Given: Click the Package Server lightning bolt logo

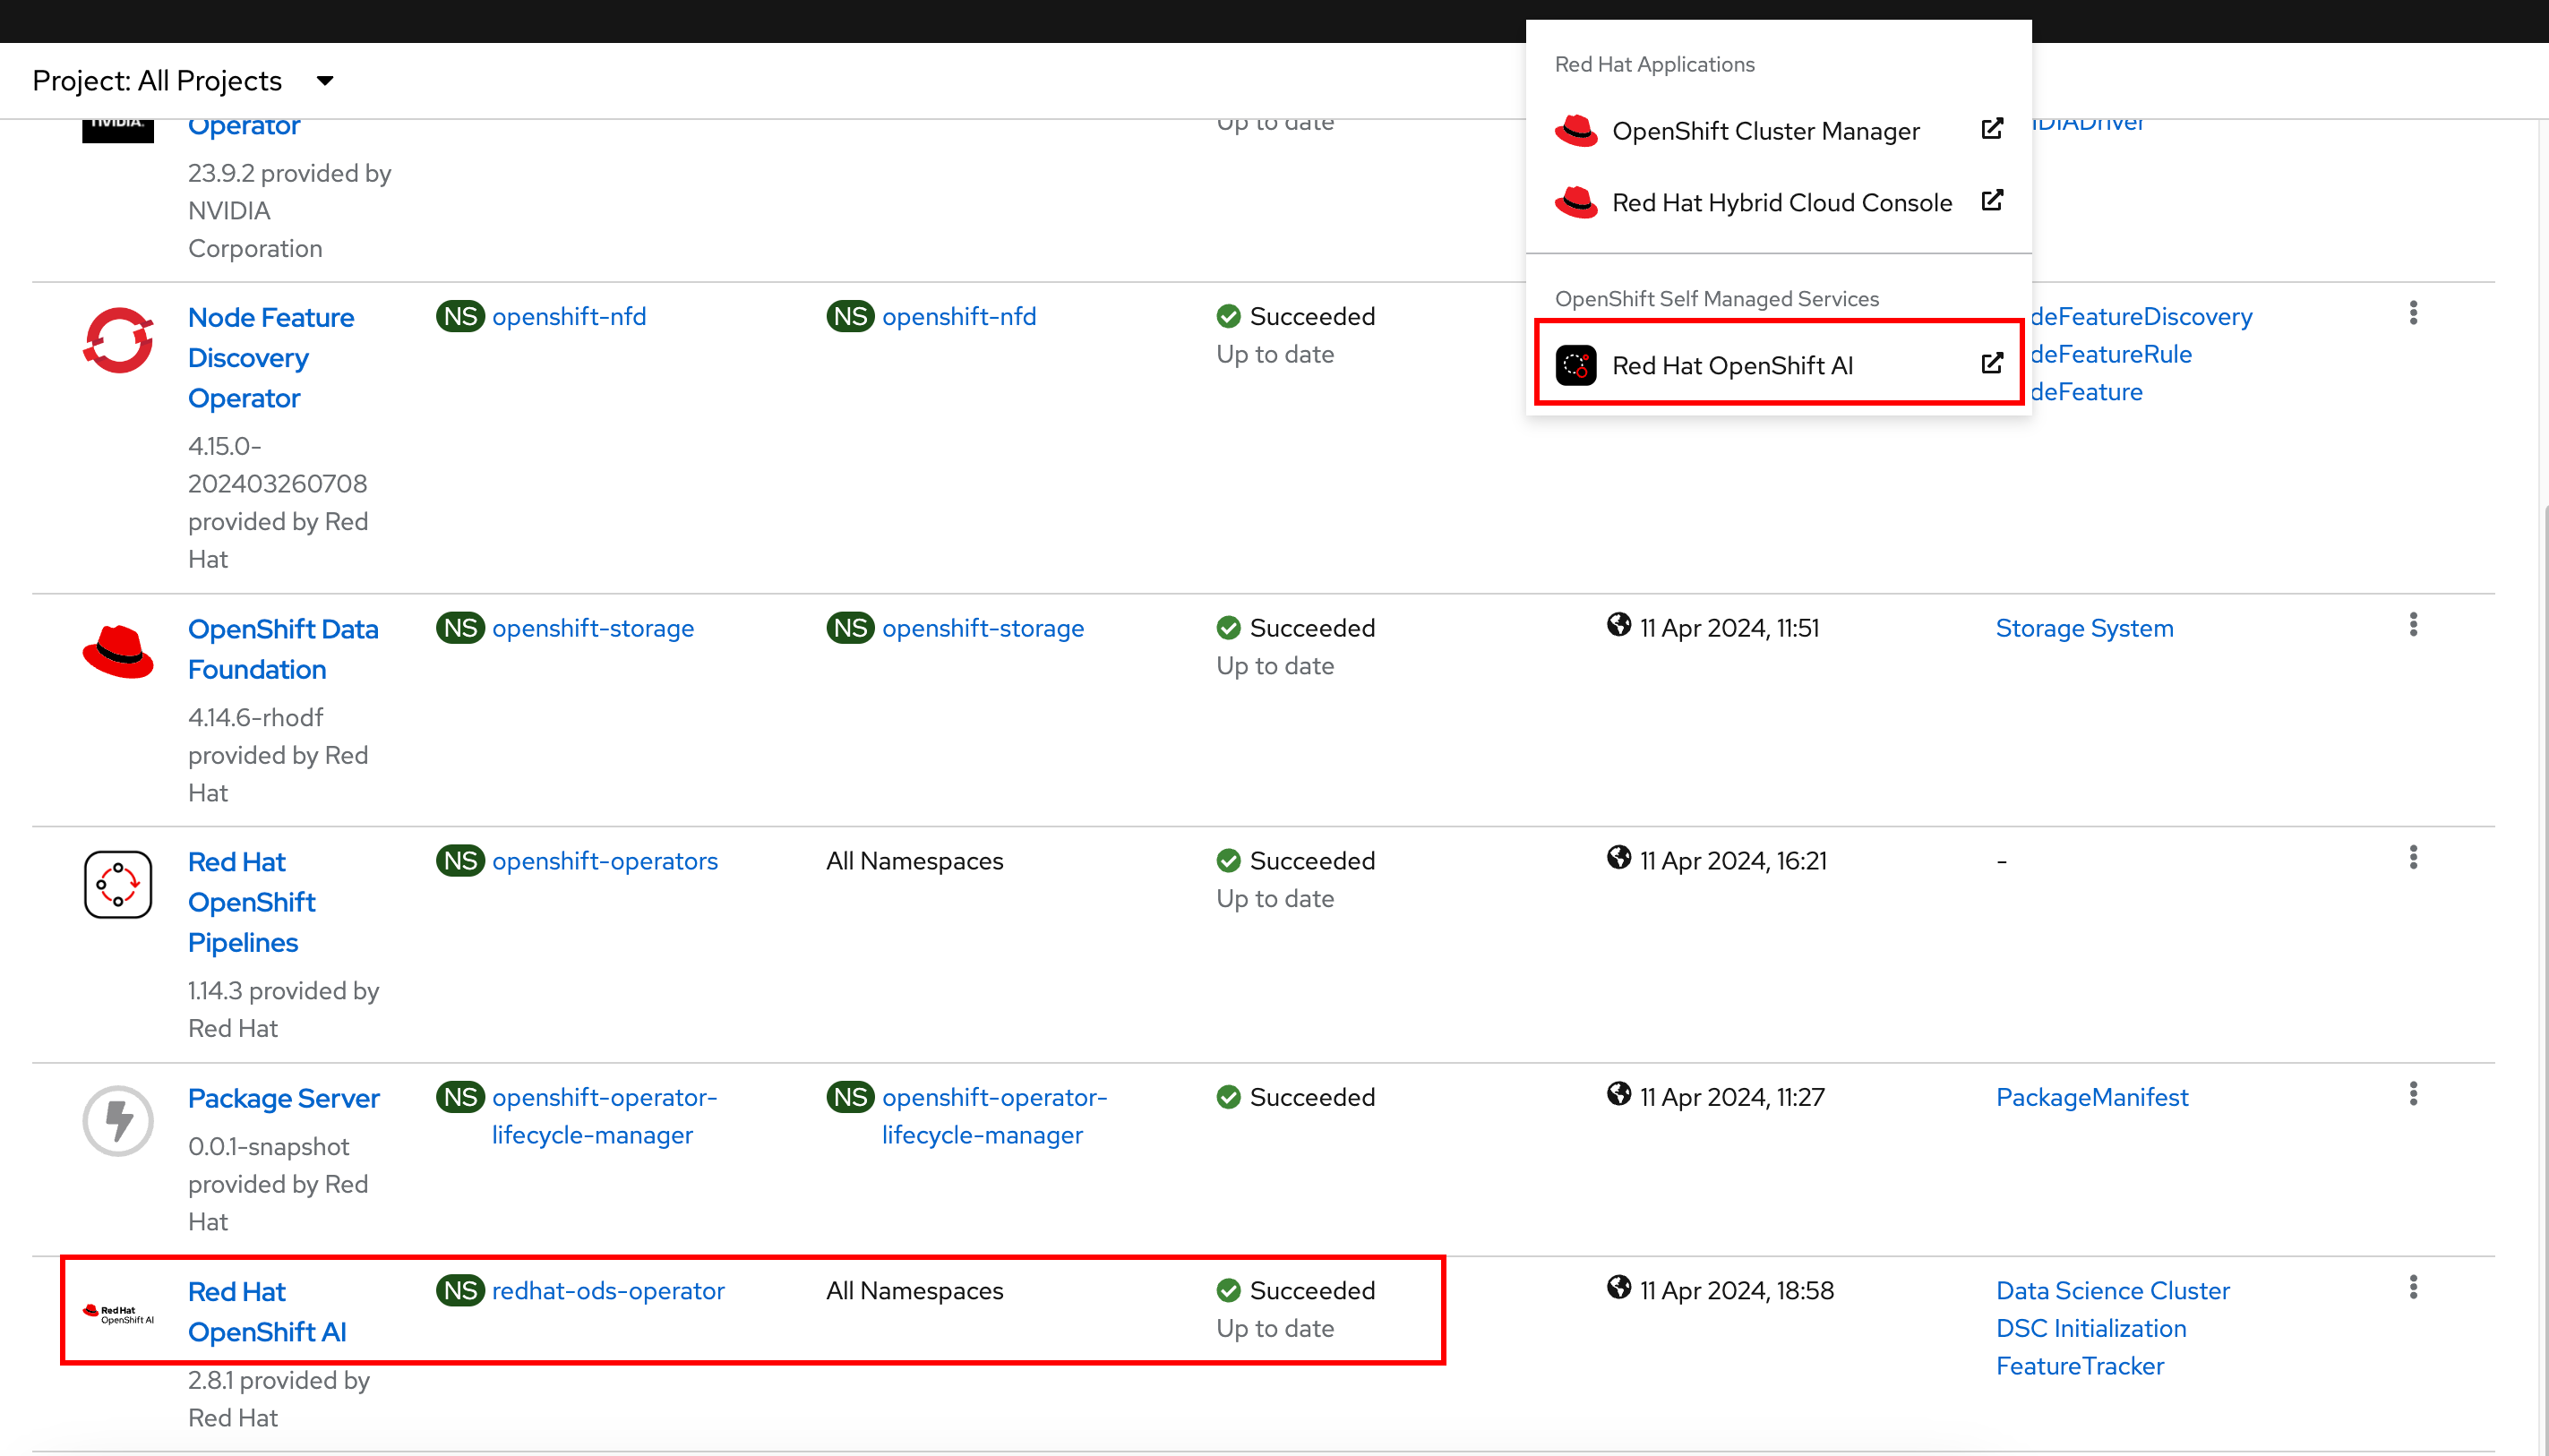Looking at the screenshot, I should tap(118, 1121).
